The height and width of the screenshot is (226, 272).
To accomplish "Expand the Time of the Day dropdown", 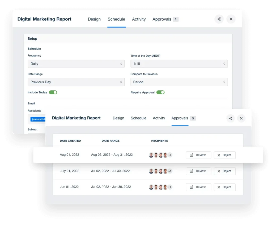I will (179, 64).
